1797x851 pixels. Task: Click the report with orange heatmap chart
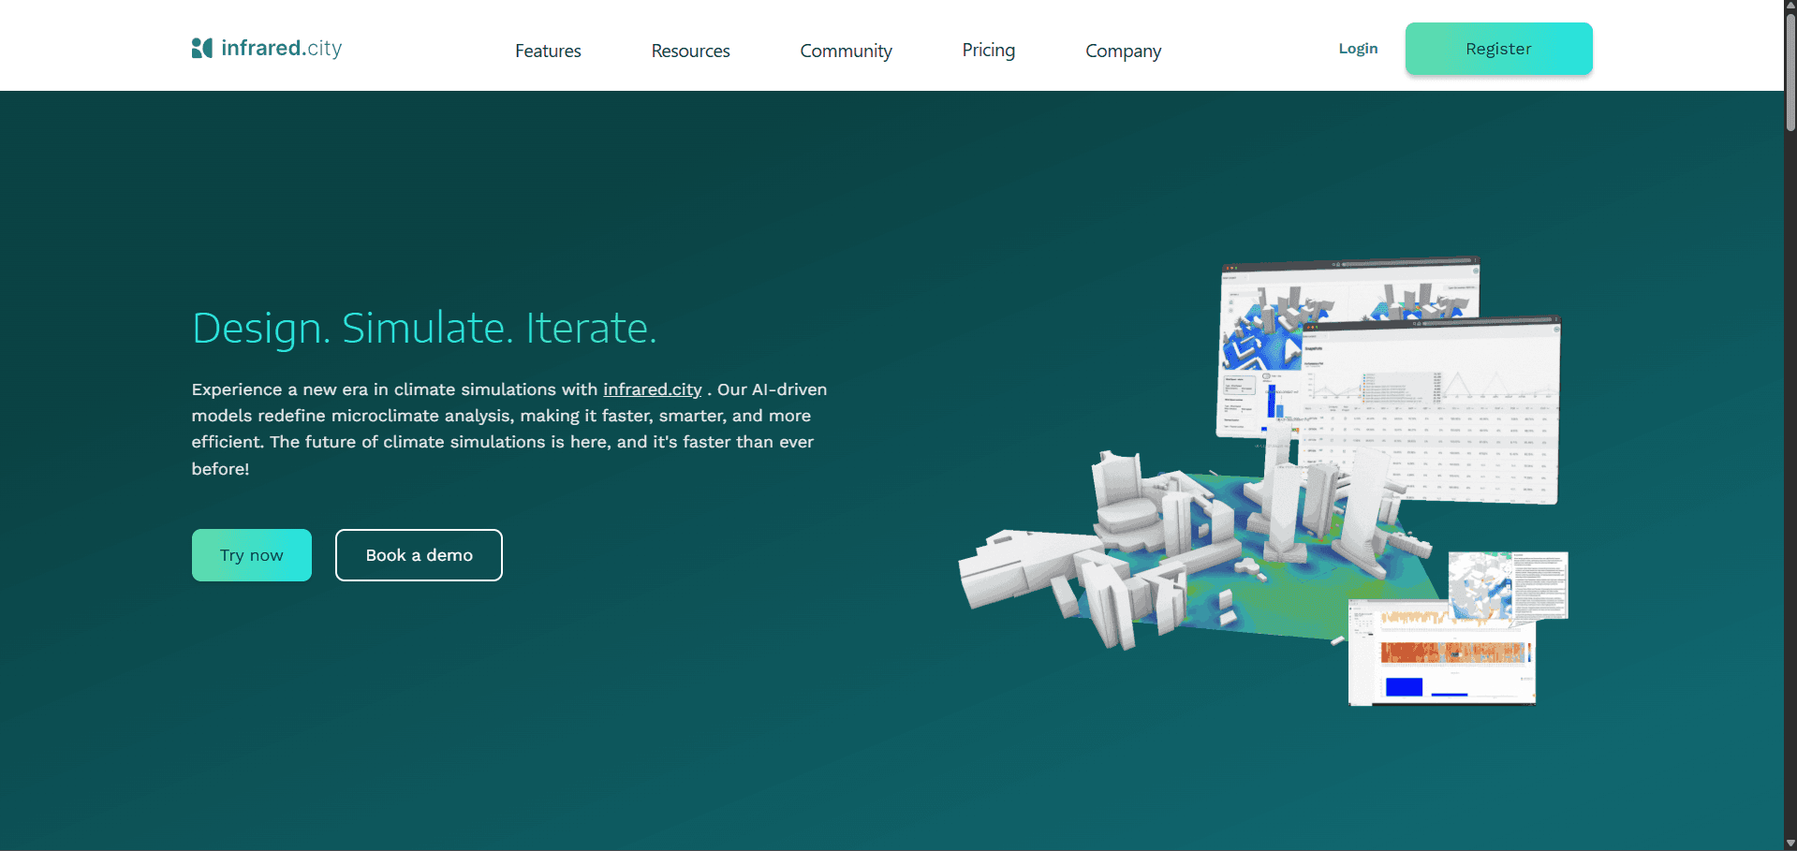[x=1442, y=655]
